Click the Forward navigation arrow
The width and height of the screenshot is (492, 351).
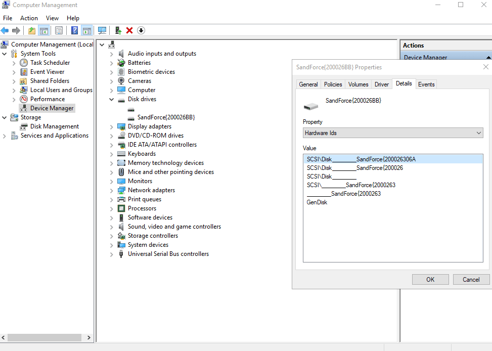(16, 30)
